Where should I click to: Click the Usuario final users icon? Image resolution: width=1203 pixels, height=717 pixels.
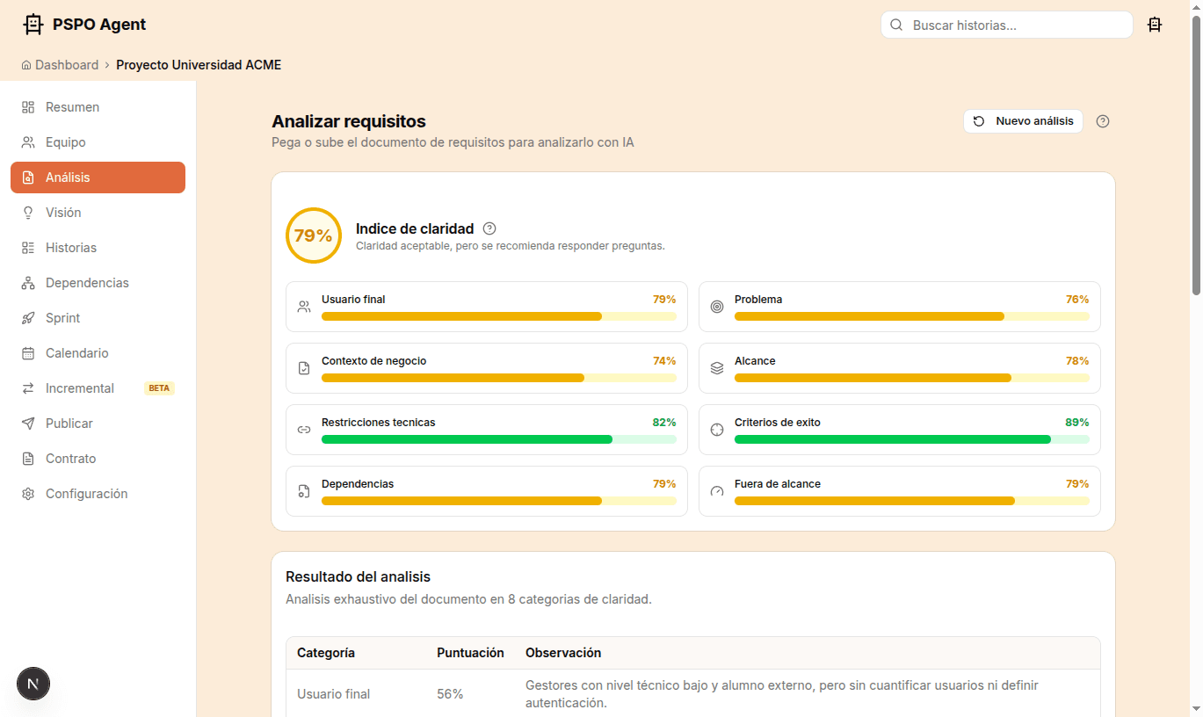[303, 306]
